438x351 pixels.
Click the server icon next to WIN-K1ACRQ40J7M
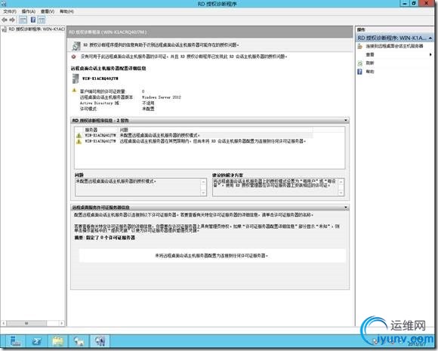76,79
